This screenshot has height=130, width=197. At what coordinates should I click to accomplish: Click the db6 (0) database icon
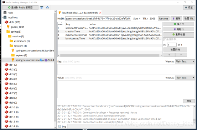tap(6, 88)
